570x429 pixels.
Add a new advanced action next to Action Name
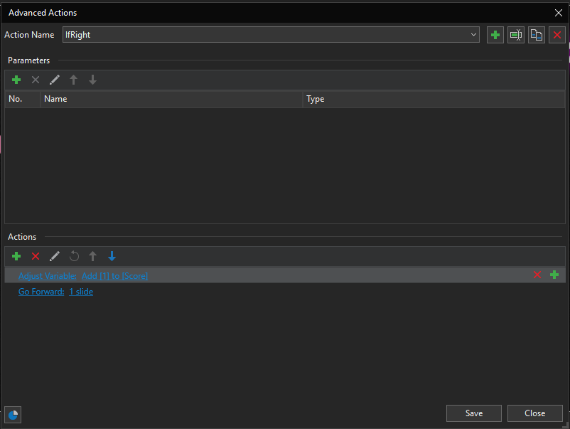coord(495,35)
